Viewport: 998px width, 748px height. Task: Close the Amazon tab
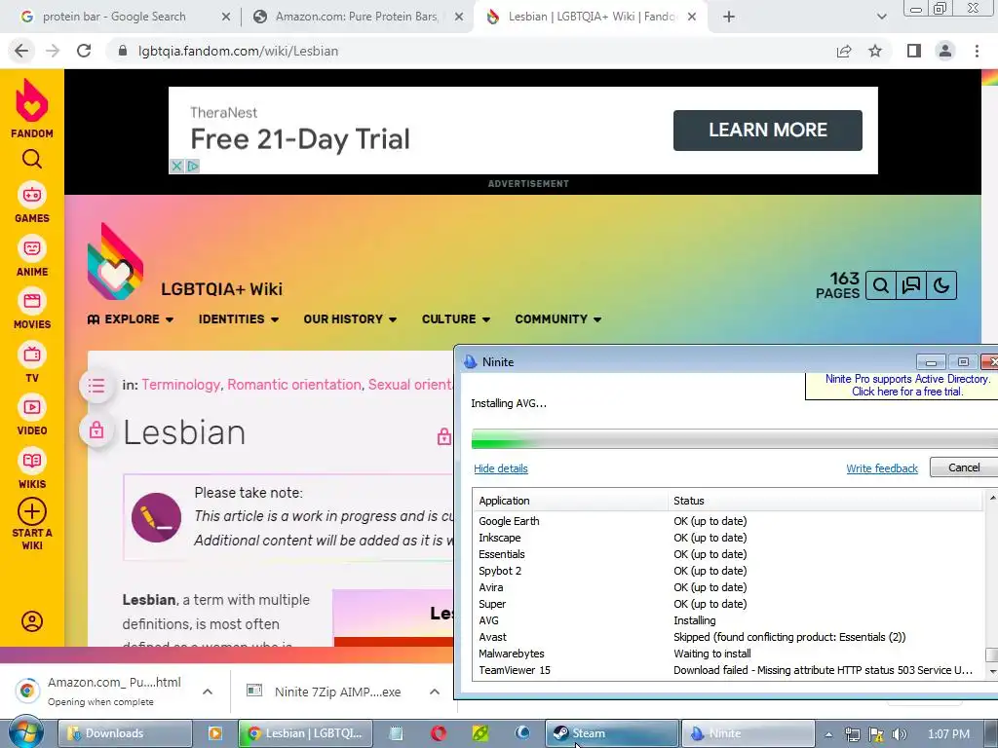(459, 18)
